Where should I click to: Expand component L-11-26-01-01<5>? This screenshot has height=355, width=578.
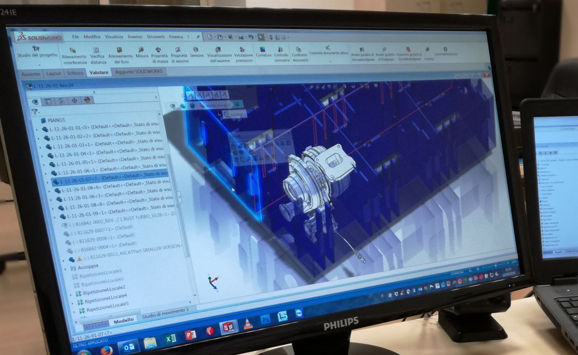(37, 130)
